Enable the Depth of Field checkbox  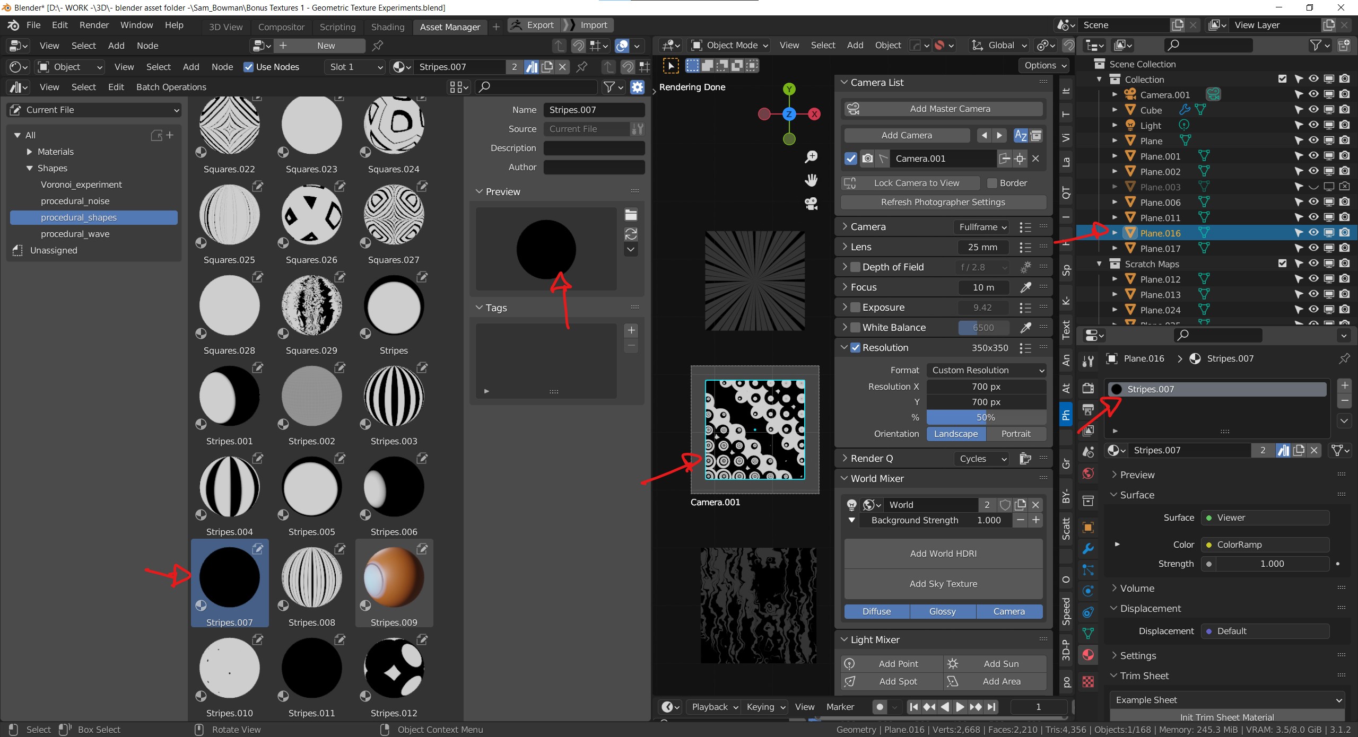coord(856,267)
